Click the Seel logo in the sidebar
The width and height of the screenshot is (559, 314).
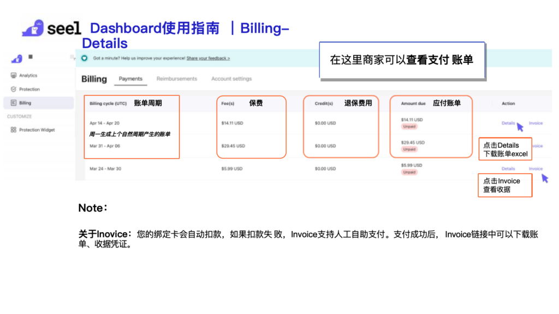(x=16, y=58)
